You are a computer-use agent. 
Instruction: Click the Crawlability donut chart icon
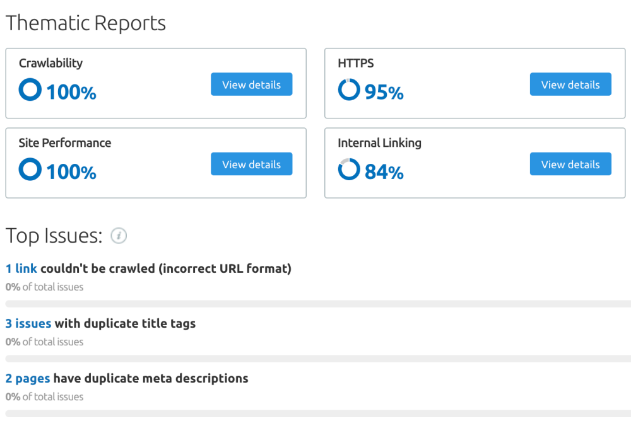pos(30,89)
